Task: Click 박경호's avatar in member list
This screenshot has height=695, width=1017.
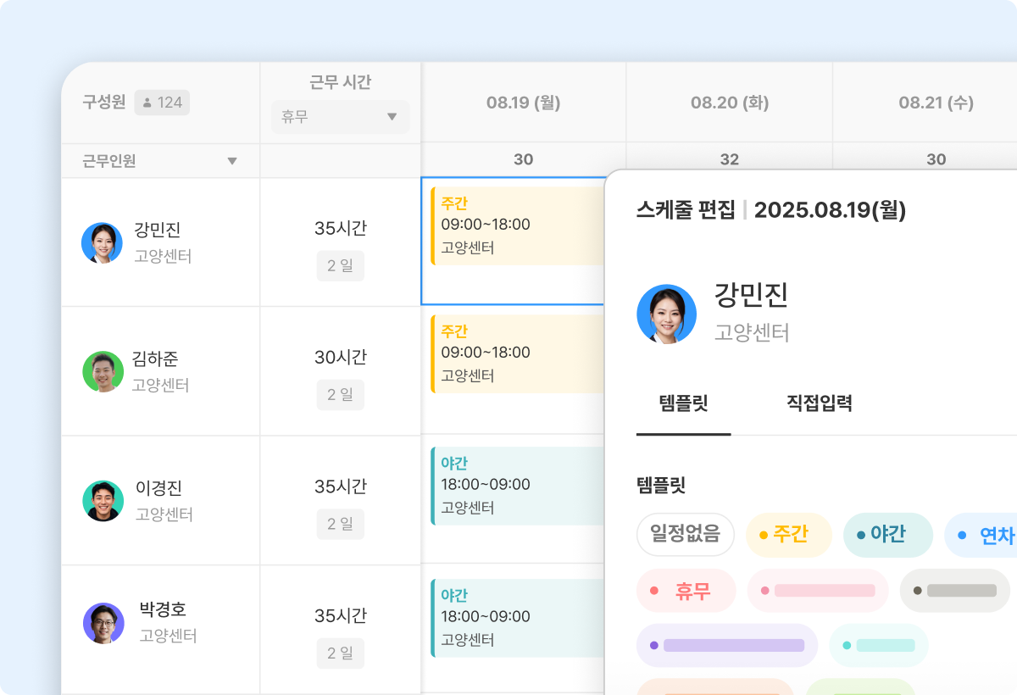Action: 103,623
